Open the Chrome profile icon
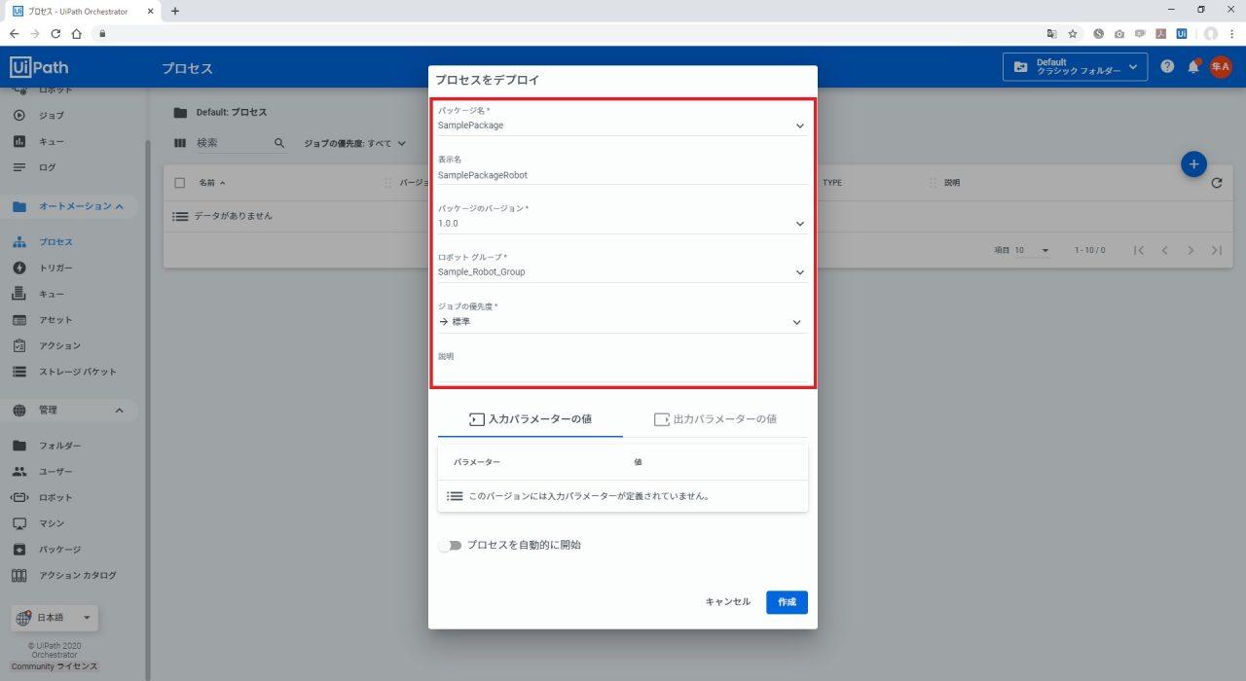Viewport: 1246px width, 681px height. tap(1211, 33)
